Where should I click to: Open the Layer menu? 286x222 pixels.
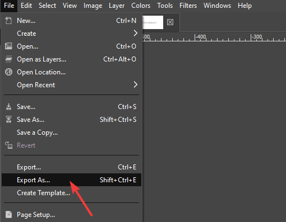117,6
